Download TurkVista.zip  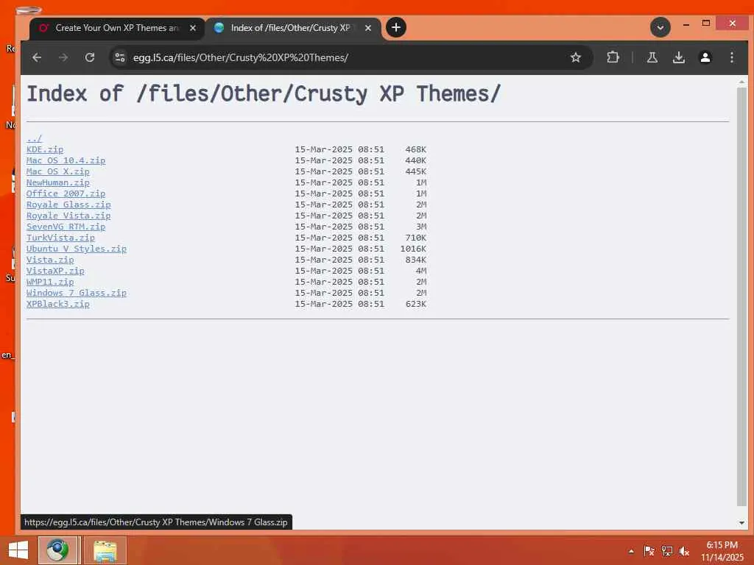point(60,238)
